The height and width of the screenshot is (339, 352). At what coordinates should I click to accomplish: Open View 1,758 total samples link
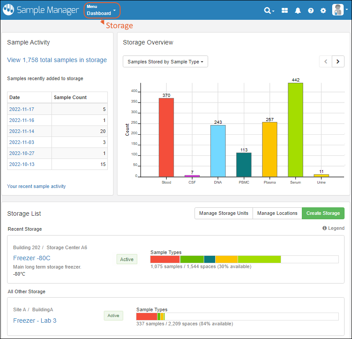pyautogui.click(x=57, y=60)
